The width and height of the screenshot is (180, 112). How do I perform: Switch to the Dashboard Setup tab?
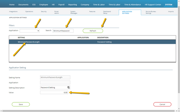tap(107, 12)
